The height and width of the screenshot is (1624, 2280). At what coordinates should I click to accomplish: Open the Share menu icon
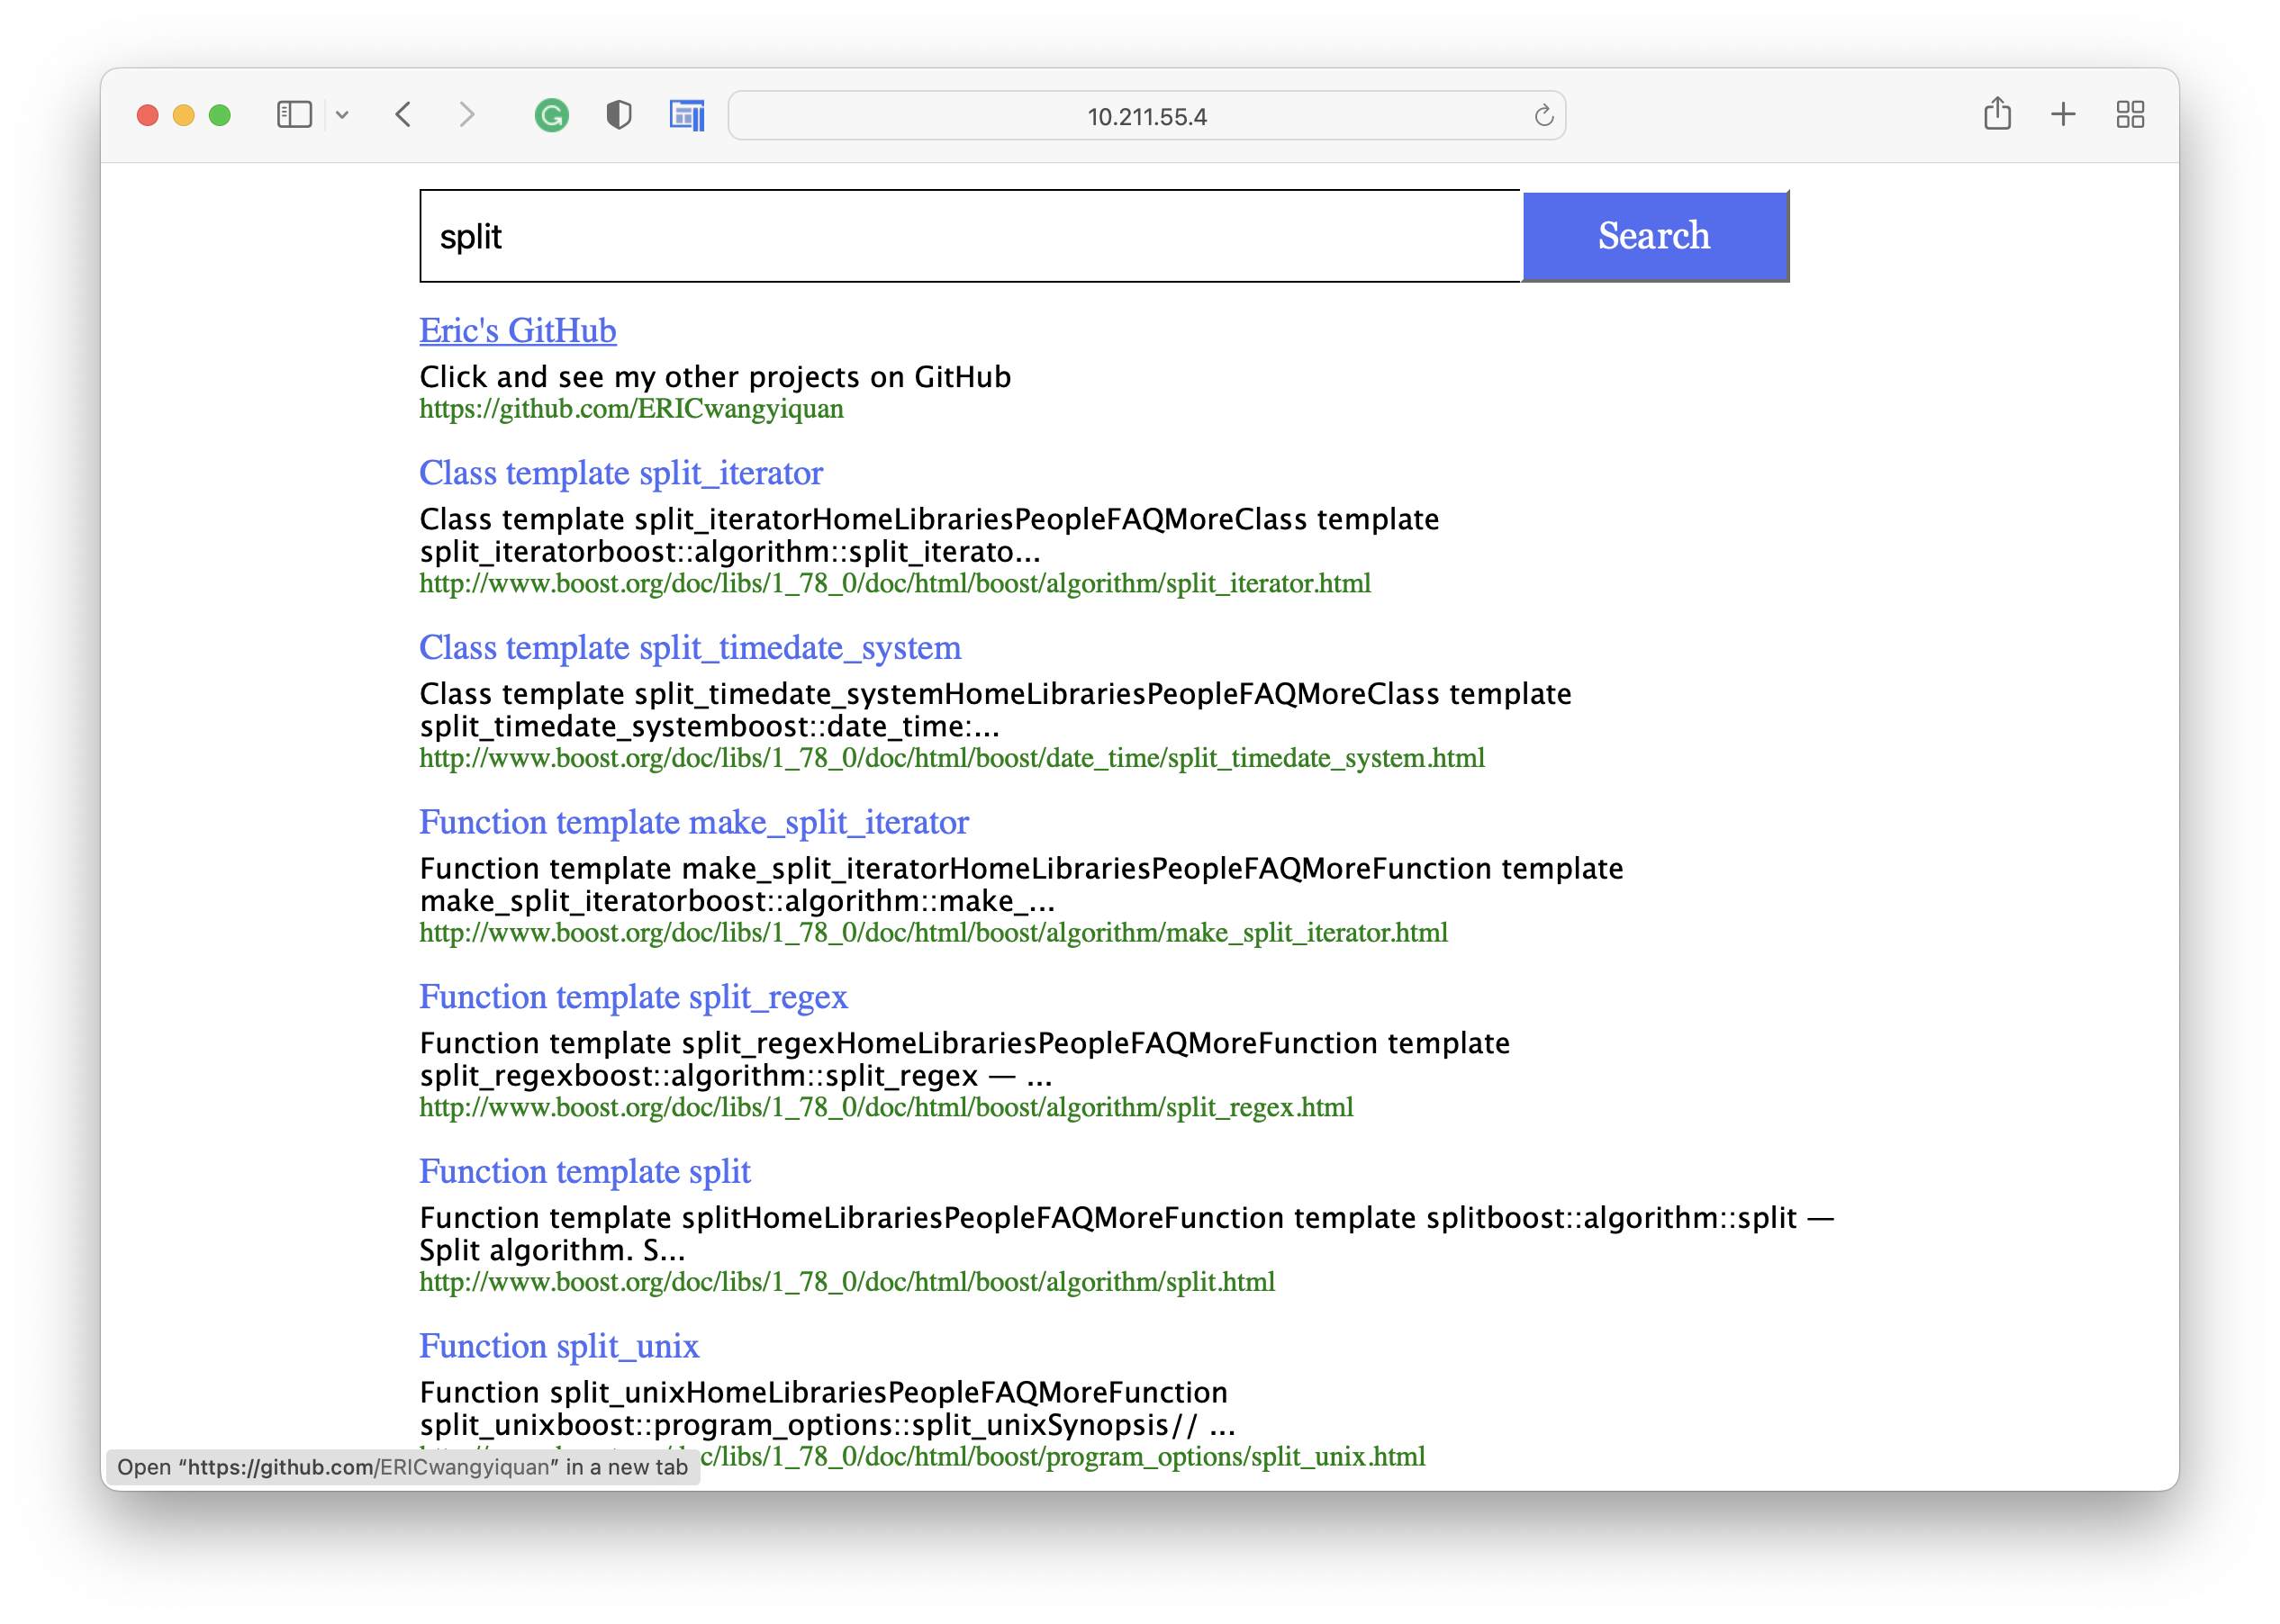tap(1997, 113)
